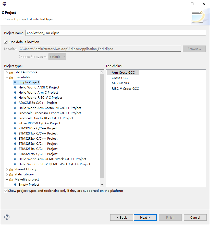Click the Browse button
The height and width of the screenshot is (225, 210).
pos(194,49)
